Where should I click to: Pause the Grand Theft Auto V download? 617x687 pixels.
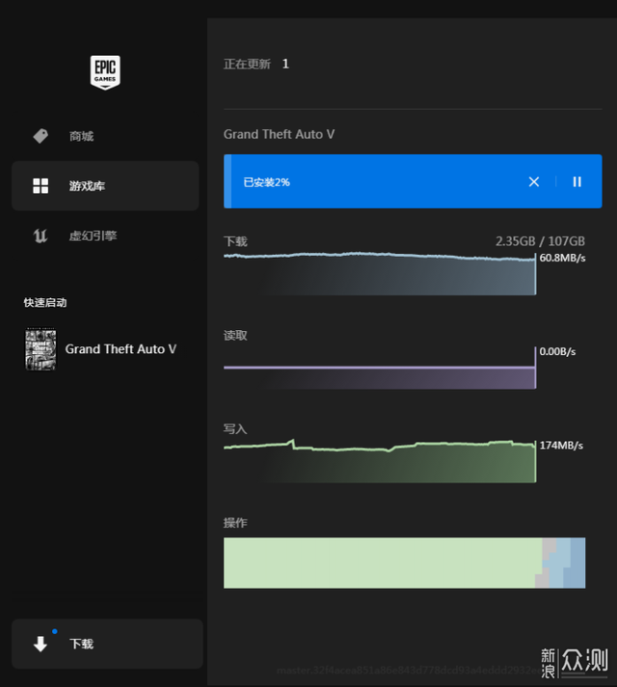pos(577,181)
